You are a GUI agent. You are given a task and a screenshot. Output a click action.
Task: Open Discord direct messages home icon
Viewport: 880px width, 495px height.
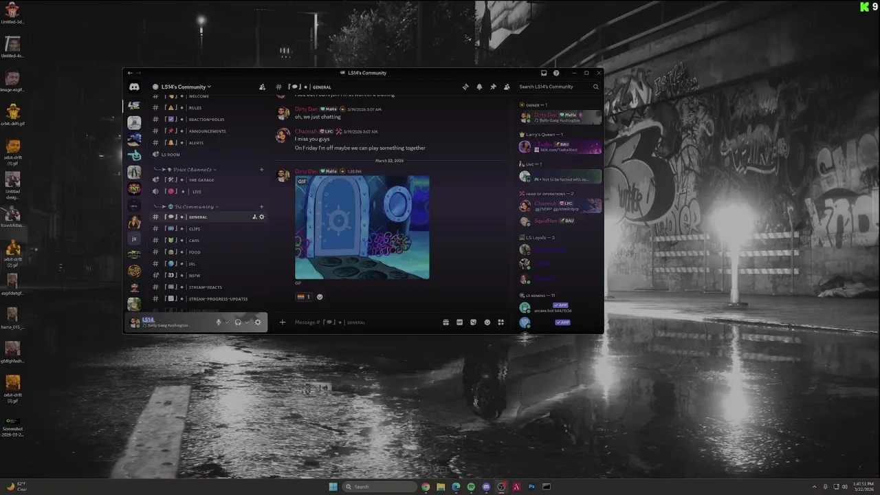click(x=134, y=87)
